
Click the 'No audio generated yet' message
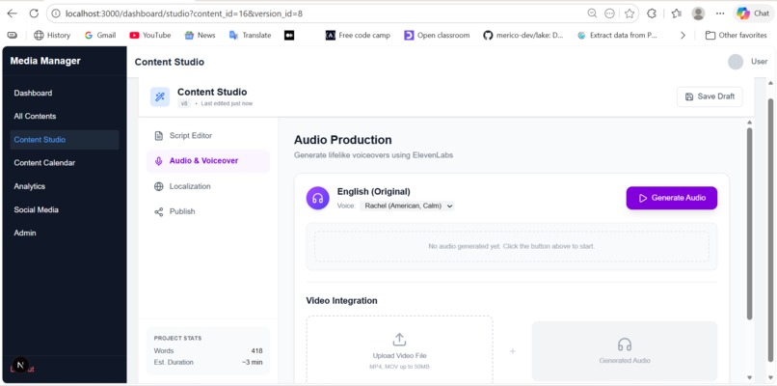511,246
